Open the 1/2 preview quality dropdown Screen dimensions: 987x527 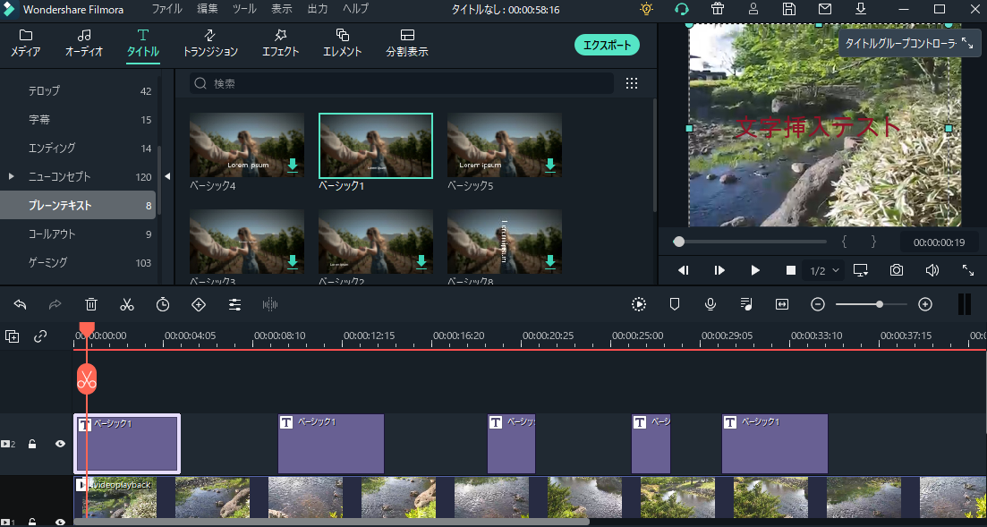pos(825,271)
